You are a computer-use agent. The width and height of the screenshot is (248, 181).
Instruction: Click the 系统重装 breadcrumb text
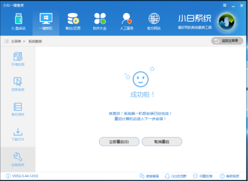(35, 42)
